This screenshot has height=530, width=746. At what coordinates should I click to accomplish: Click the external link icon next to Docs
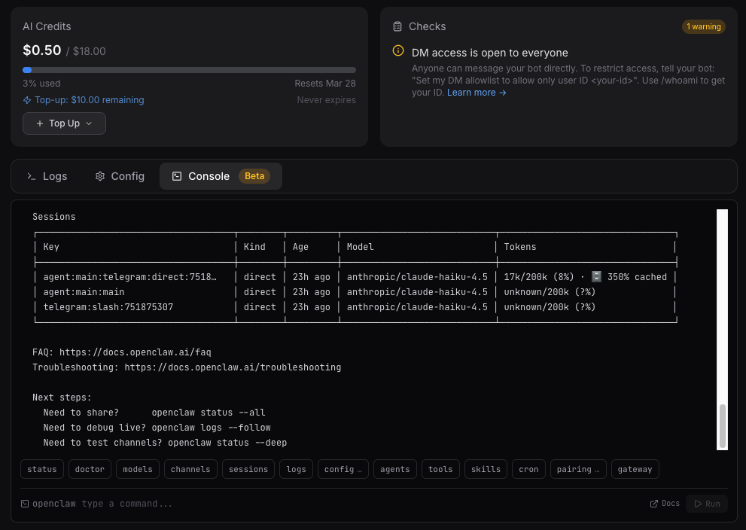pyautogui.click(x=654, y=504)
